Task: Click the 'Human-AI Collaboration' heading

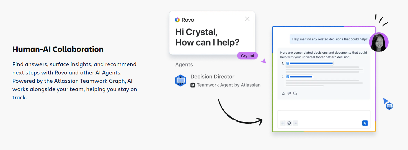Action: (x=58, y=49)
